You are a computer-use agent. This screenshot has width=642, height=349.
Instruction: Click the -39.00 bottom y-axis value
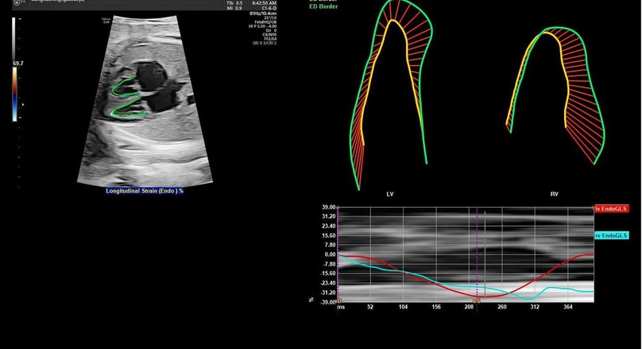327,302
